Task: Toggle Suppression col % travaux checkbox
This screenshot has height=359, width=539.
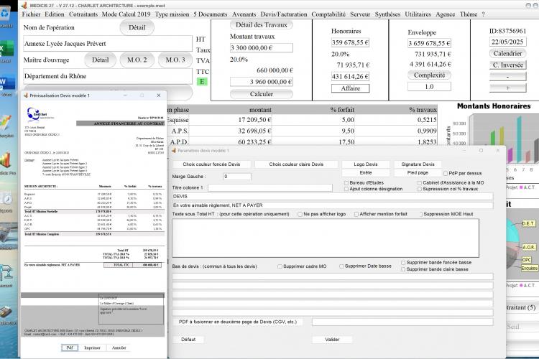Action: 420,190
